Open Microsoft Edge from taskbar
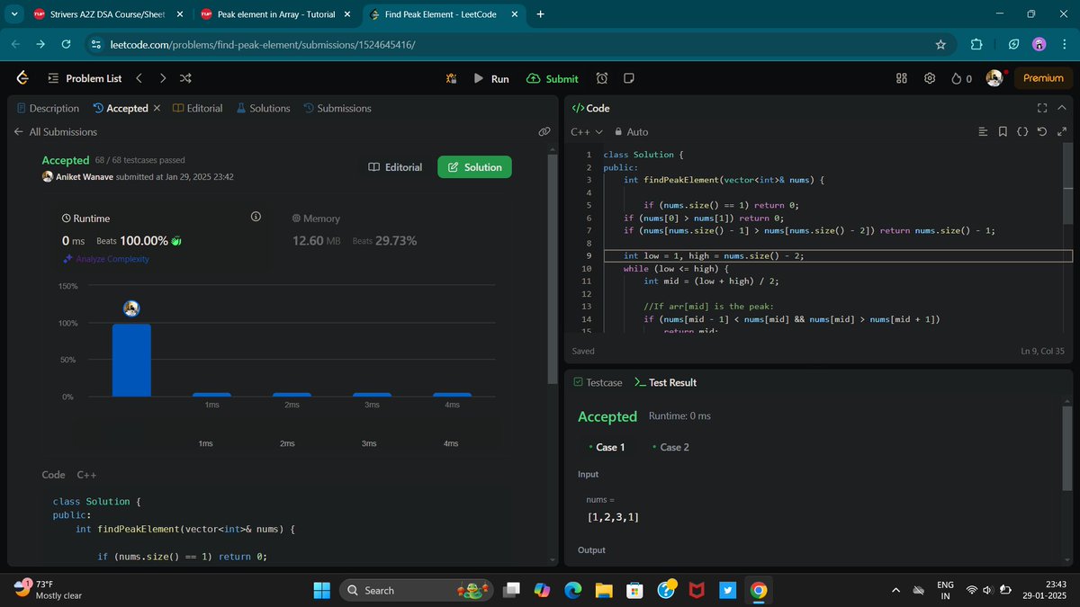The height and width of the screenshot is (607, 1080). (x=573, y=590)
